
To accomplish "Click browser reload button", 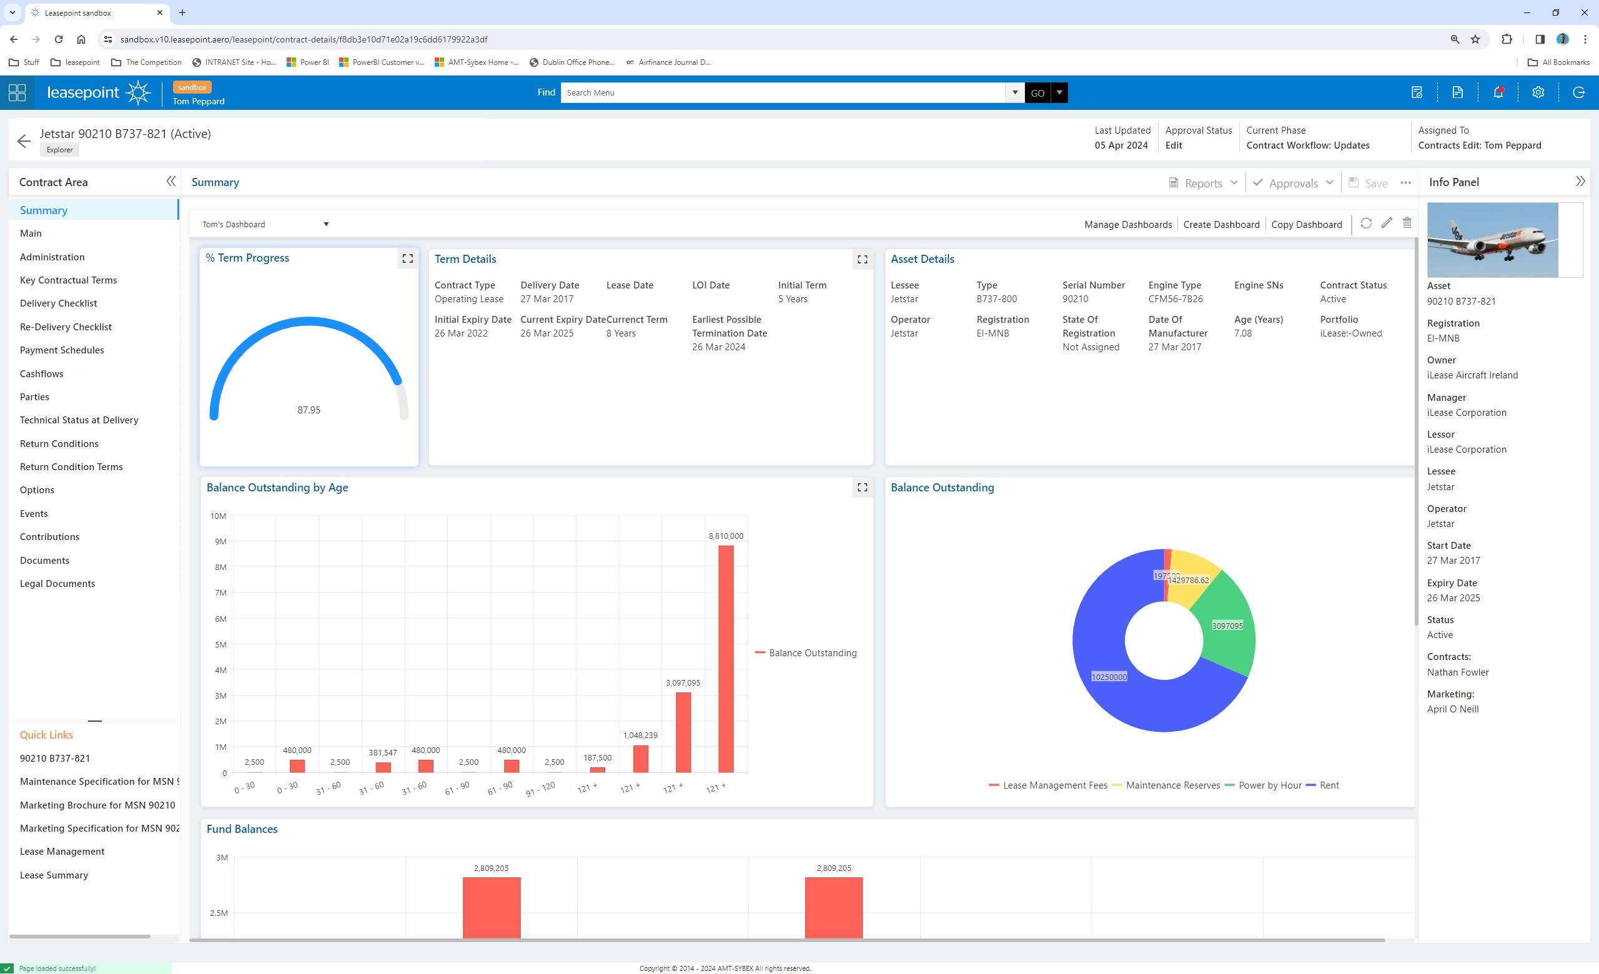I will pos(59,39).
